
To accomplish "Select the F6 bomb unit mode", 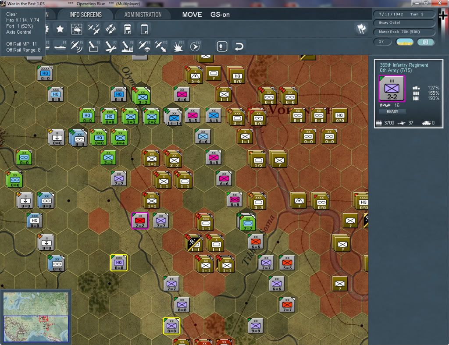I will tap(94, 46).
